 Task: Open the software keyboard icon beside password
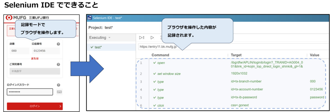[59, 92]
